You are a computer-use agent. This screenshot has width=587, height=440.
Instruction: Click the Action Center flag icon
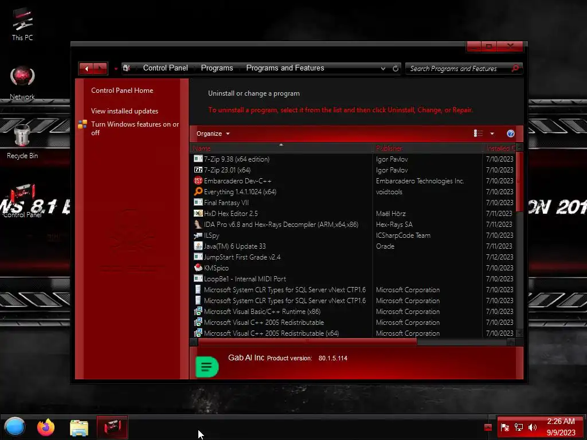coord(504,427)
